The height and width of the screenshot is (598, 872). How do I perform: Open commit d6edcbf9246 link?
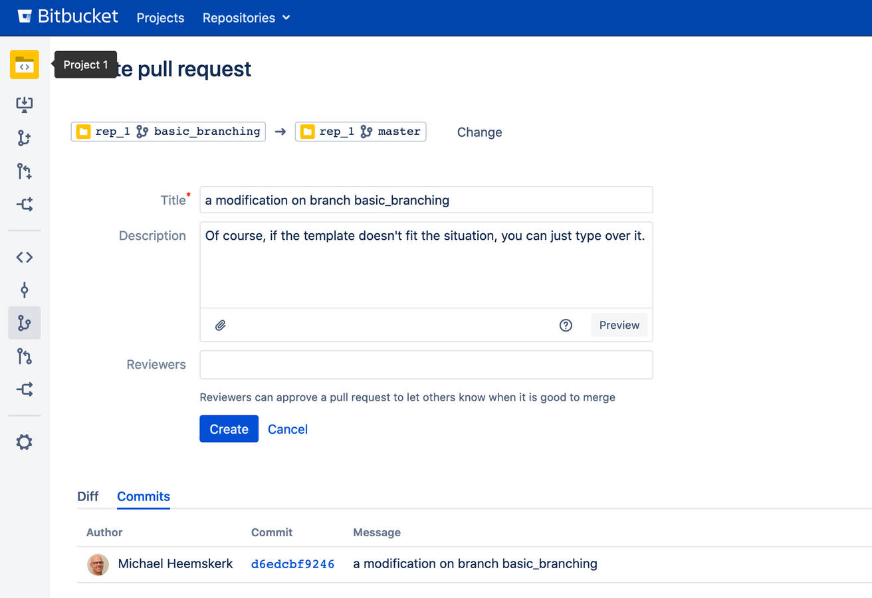292,564
